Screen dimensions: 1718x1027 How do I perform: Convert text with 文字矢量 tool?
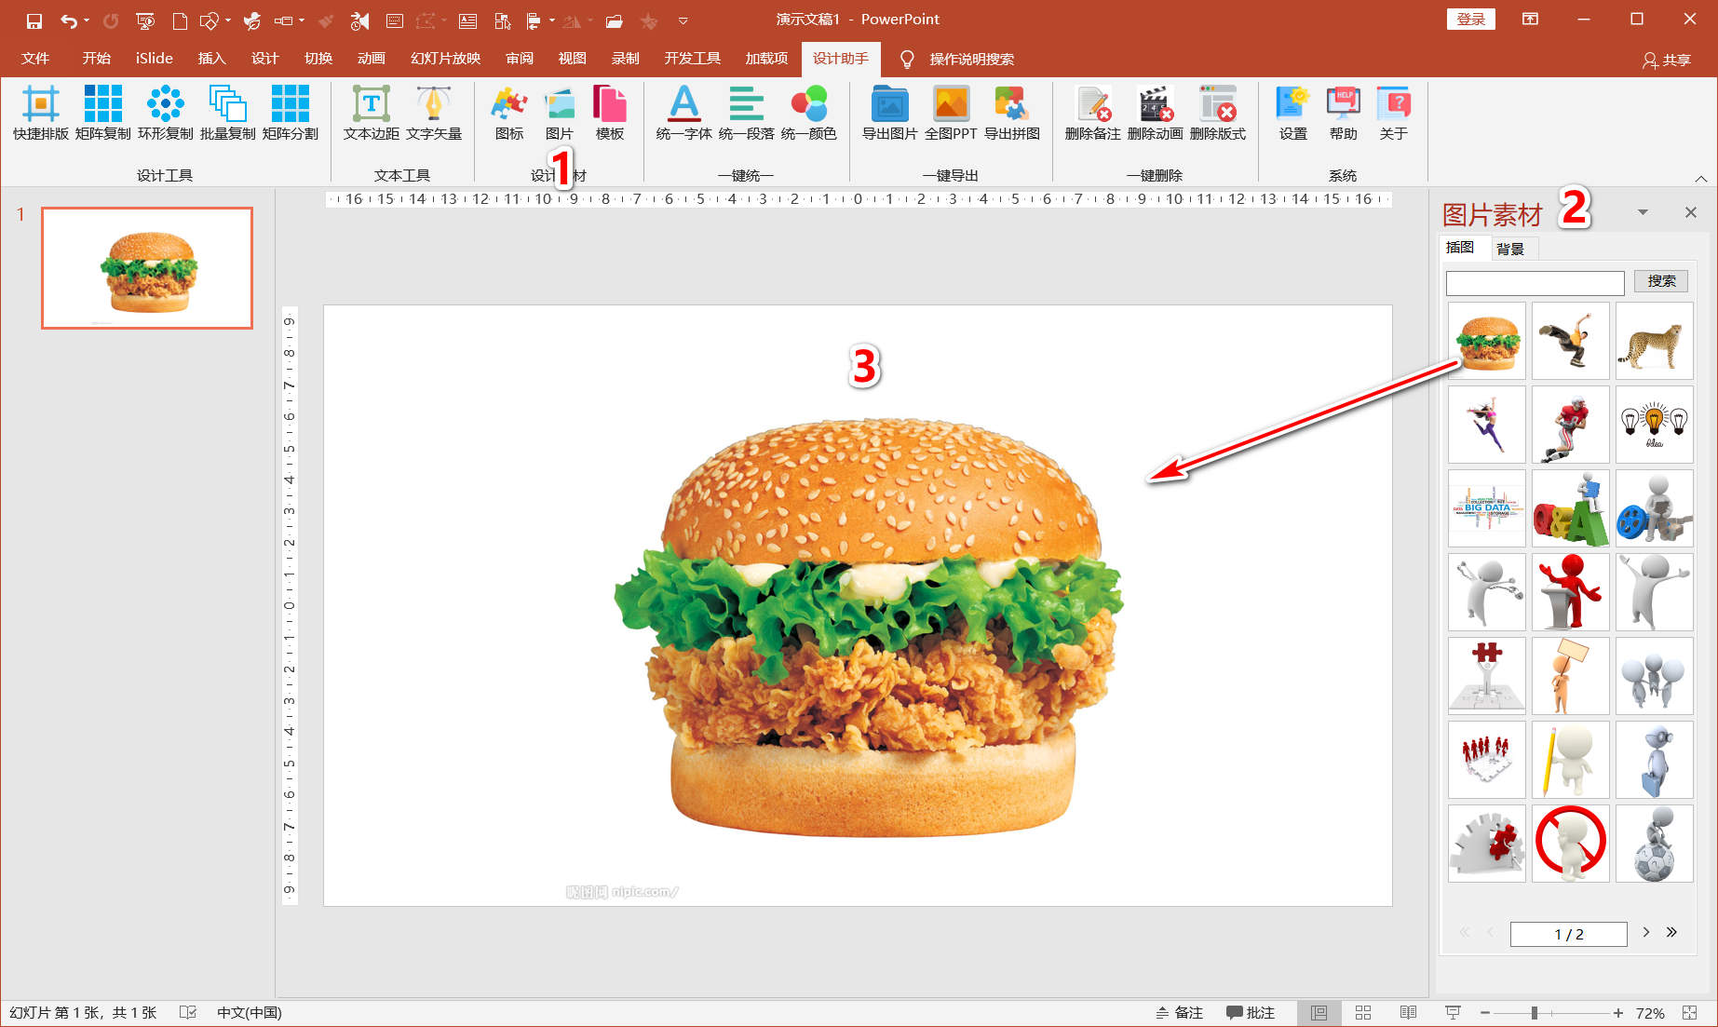click(x=434, y=113)
